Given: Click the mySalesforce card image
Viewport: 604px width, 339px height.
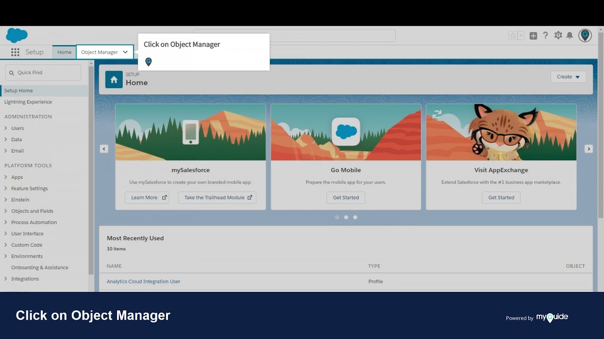Looking at the screenshot, I should tap(191, 132).
